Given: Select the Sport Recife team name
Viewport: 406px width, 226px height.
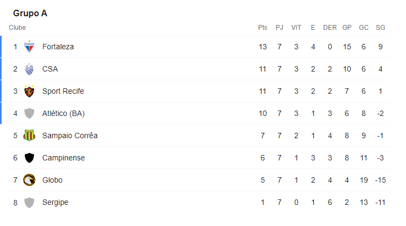Looking at the screenshot, I should (x=63, y=91).
